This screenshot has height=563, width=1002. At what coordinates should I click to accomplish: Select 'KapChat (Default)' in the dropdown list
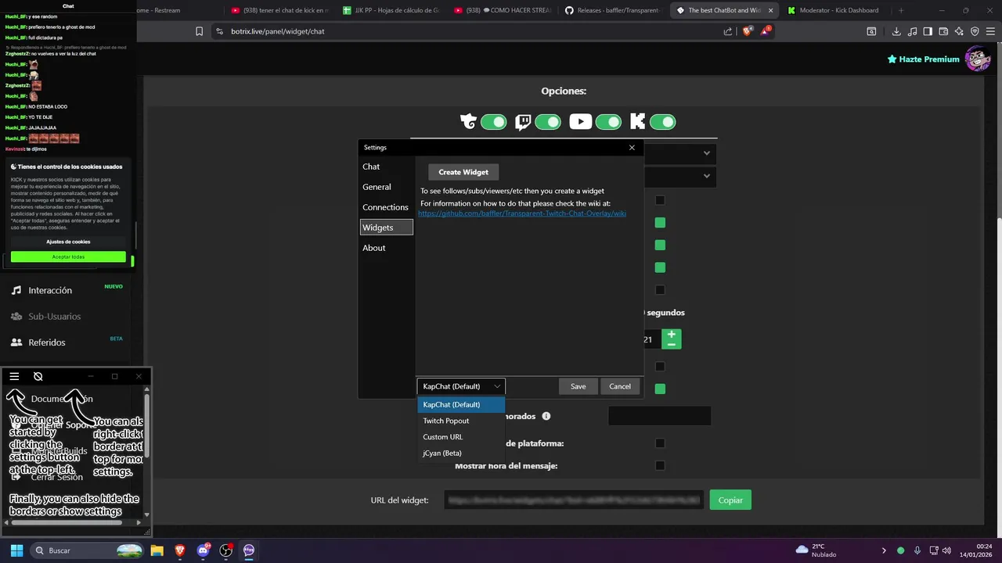click(461, 404)
